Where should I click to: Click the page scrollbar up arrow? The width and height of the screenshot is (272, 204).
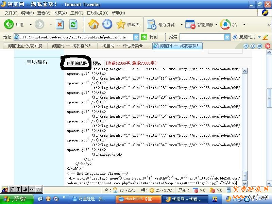coord(269,52)
